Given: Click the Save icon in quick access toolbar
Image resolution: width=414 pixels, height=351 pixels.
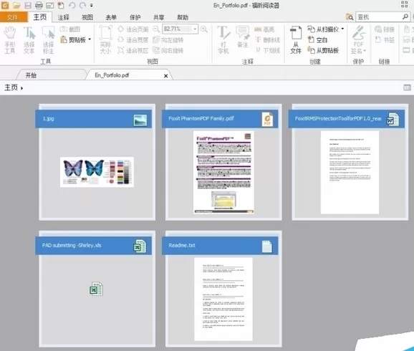Looking at the screenshot, I should [x=28, y=5].
